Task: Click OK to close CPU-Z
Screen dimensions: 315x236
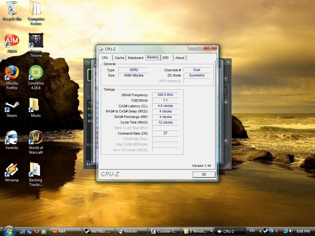Action: [204, 174]
